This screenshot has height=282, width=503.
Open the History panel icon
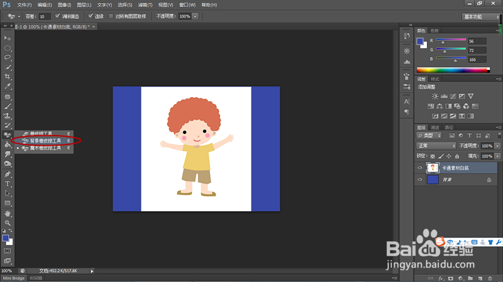tap(407, 36)
